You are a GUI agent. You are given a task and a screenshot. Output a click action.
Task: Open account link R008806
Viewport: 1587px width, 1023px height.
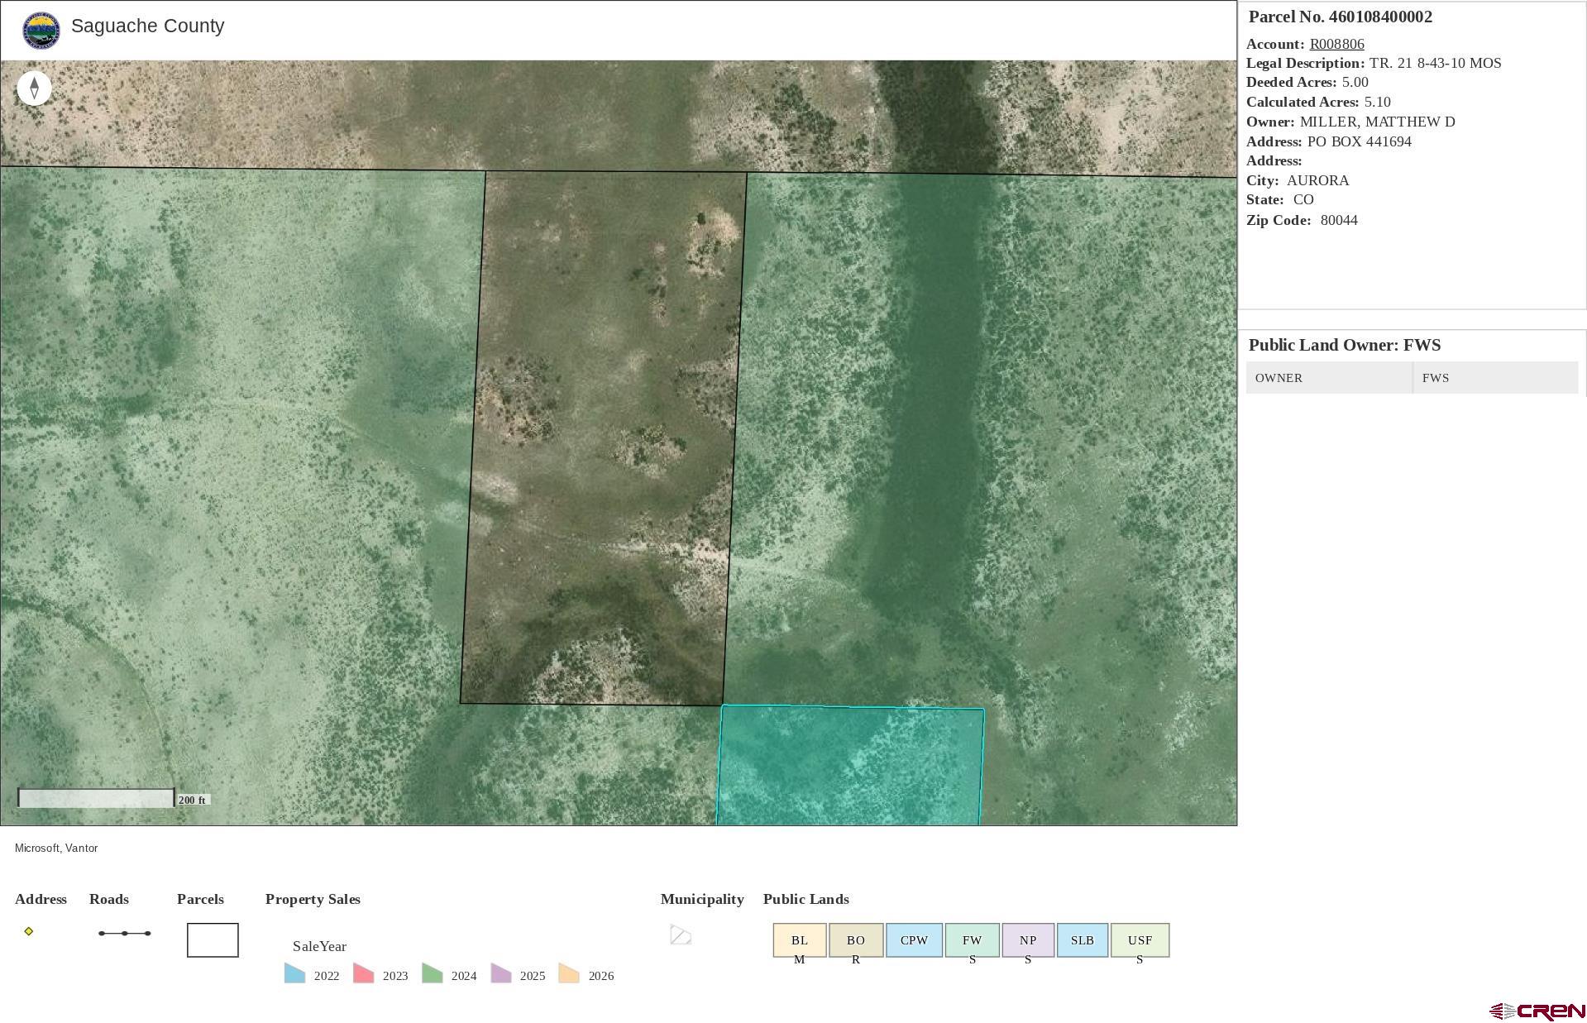tap(1336, 44)
